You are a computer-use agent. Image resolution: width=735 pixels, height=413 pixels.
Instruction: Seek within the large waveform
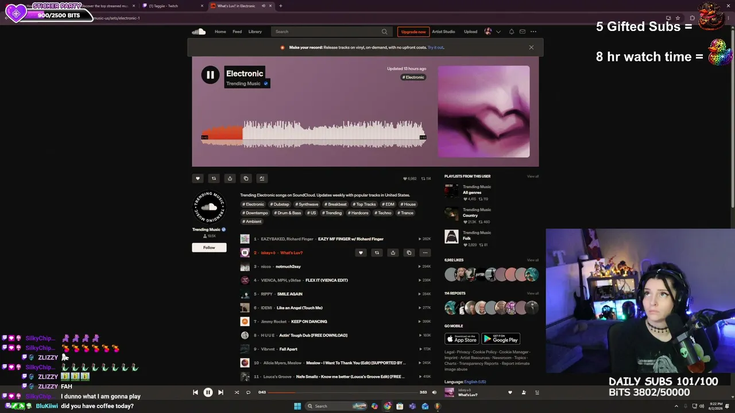point(313,134)
